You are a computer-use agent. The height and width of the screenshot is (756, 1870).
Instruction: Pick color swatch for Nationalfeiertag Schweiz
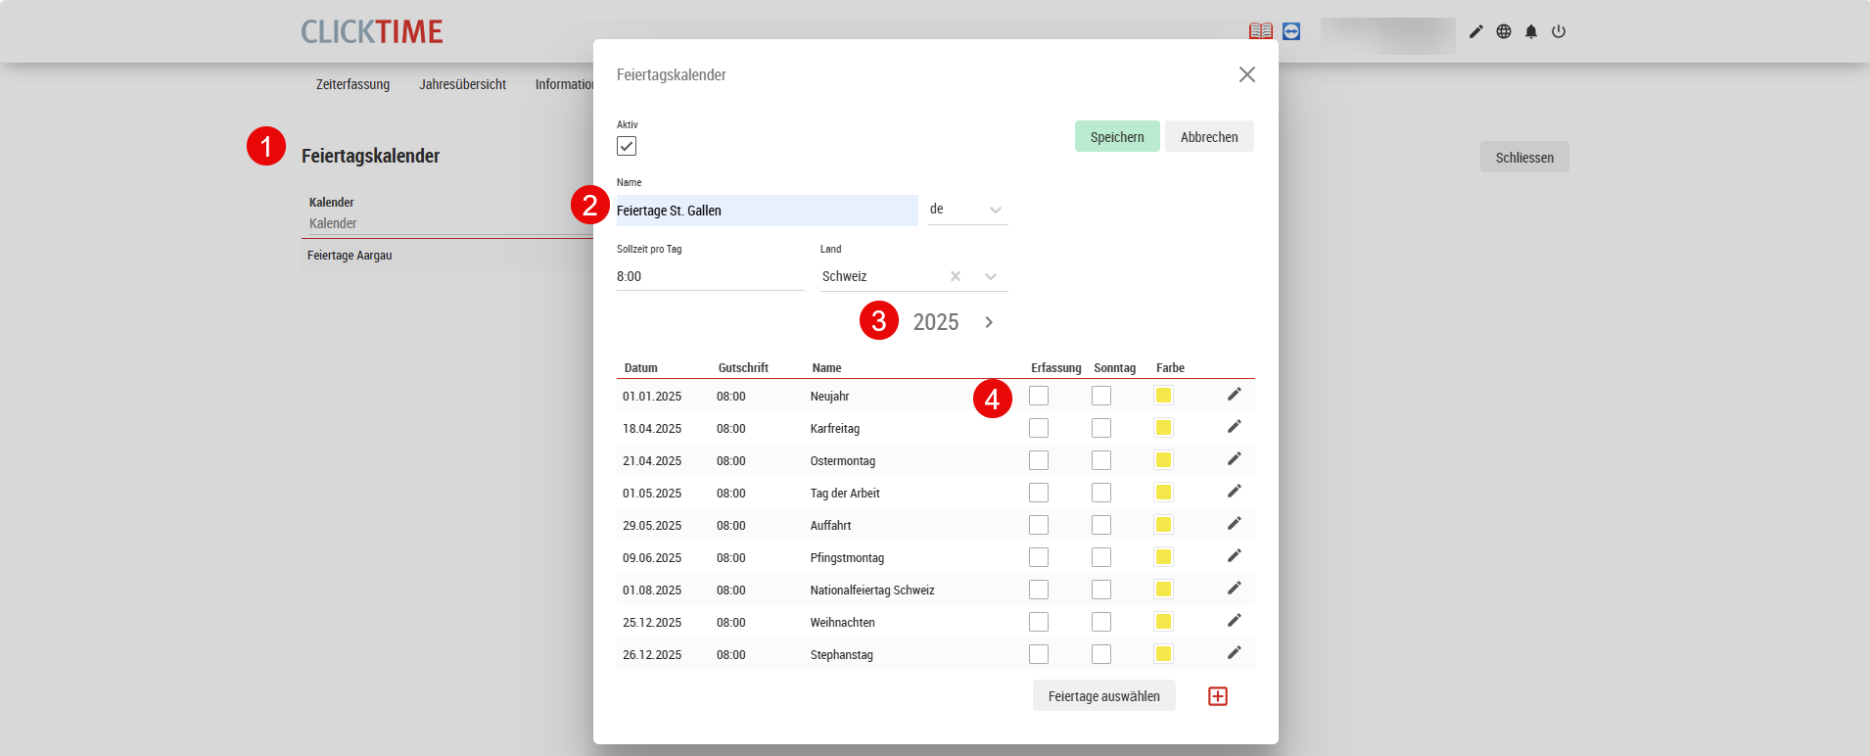tap(1163, 590)
